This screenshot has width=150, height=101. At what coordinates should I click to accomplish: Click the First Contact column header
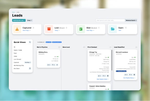pos(92,47)
